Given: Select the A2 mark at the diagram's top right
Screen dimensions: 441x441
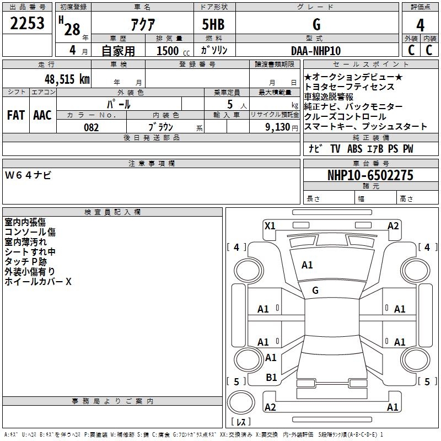Looking at the screenshot, I should tap(393, 225).
